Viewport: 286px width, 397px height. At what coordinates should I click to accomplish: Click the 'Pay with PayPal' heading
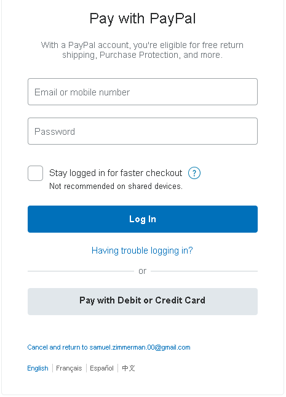143,18
